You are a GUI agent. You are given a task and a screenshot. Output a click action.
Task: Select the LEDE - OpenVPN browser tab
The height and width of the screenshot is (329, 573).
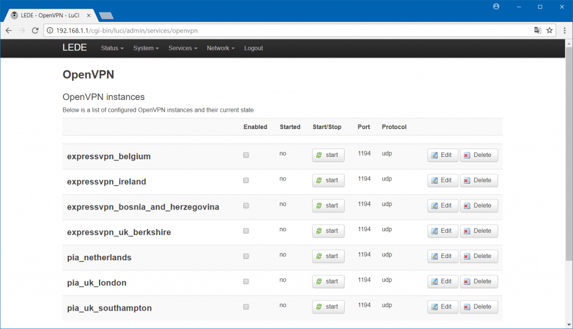coord(48,16)
